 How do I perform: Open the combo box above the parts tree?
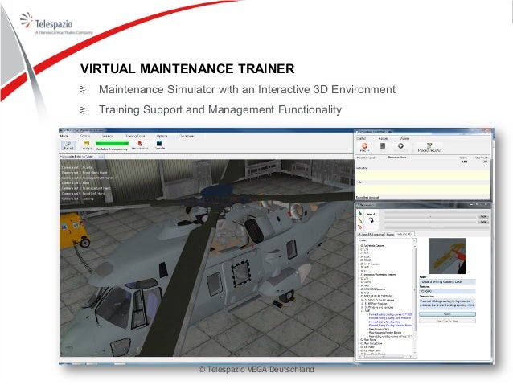coord(387,240)
